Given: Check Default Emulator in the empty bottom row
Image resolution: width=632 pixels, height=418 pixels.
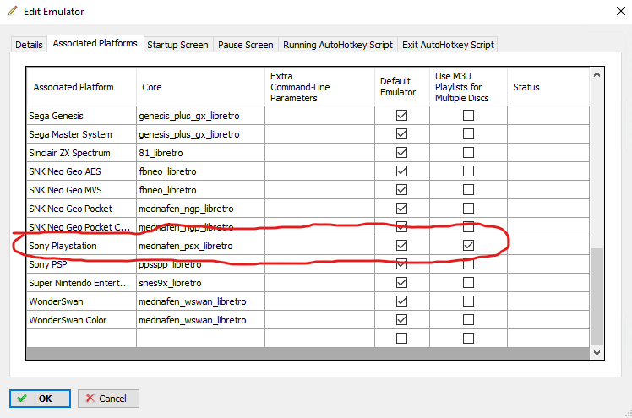Looking at the screenshot, I should [x=401, y=339].
